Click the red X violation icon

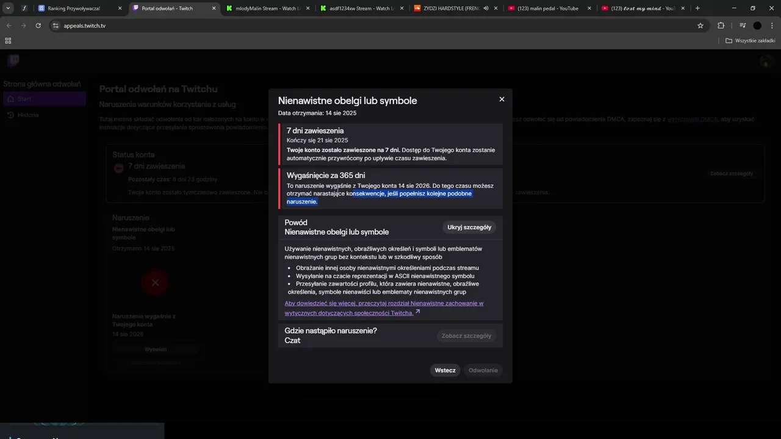pyautogui.click(x=155, y=283)
